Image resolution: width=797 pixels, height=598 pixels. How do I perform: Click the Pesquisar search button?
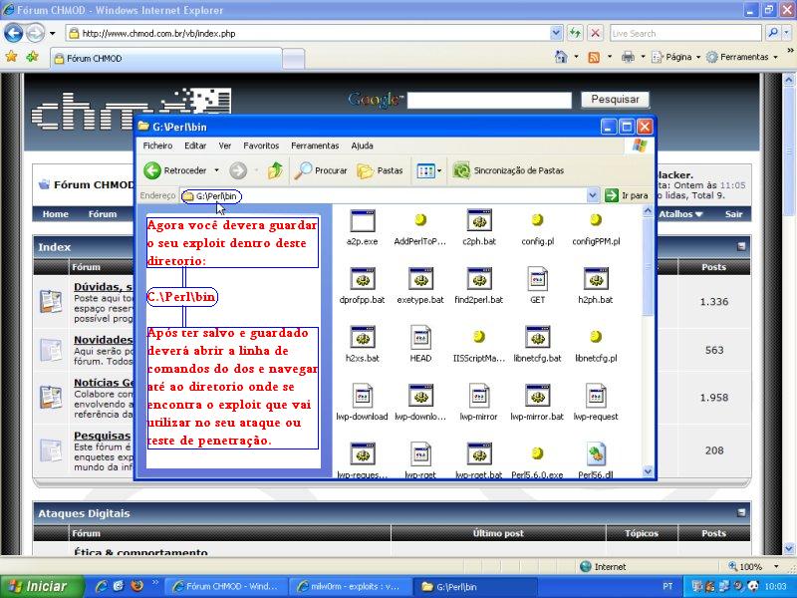(x=615, y=99)
